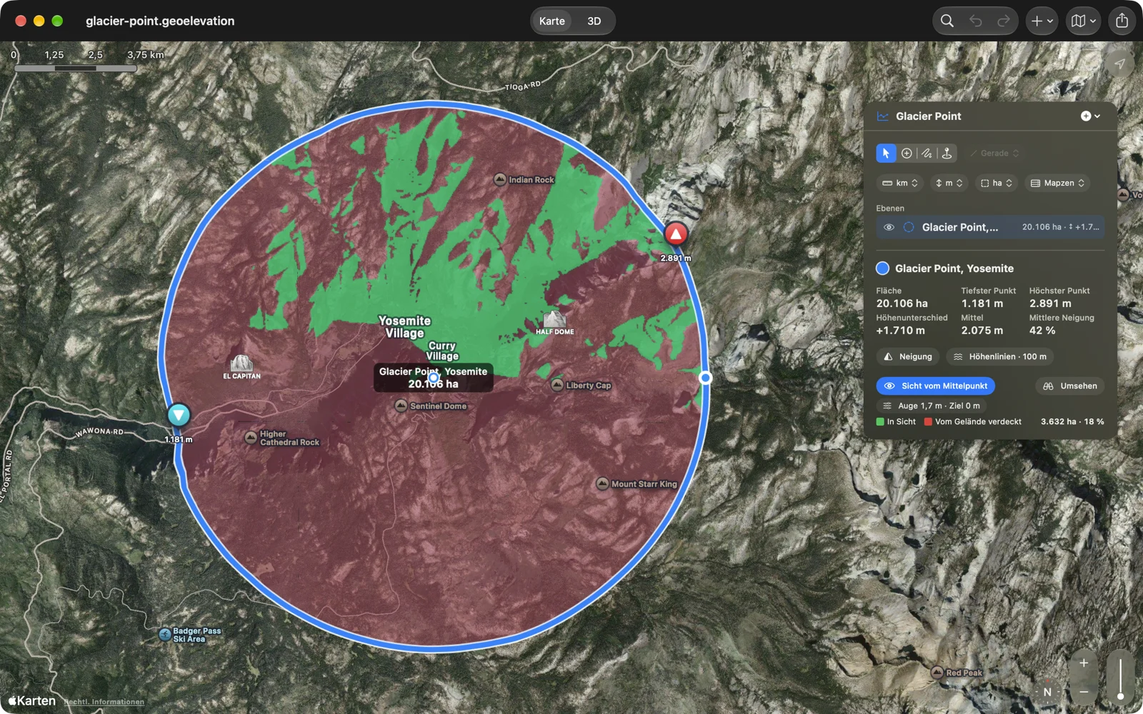1143x714 pixels.
Task: Click the teal lowest point marker 1.181 m
Action: (179, 415)
